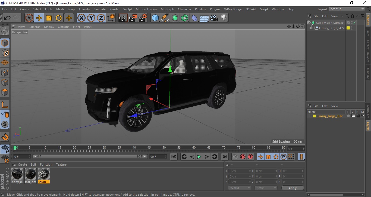Switch to Edges mode
371x197 pixels.
click(x=5, y=82)
